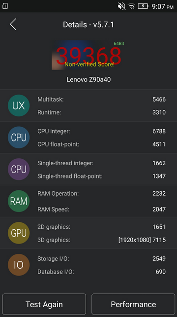Click the green RAM category icon
The width and height of the screenshot is (177, 317).
(x=19, y=201)
